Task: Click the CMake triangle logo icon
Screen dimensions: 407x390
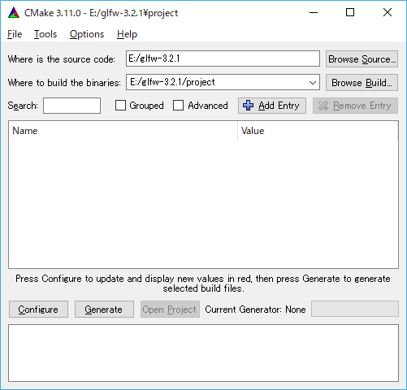Action: tap(14, 13)
